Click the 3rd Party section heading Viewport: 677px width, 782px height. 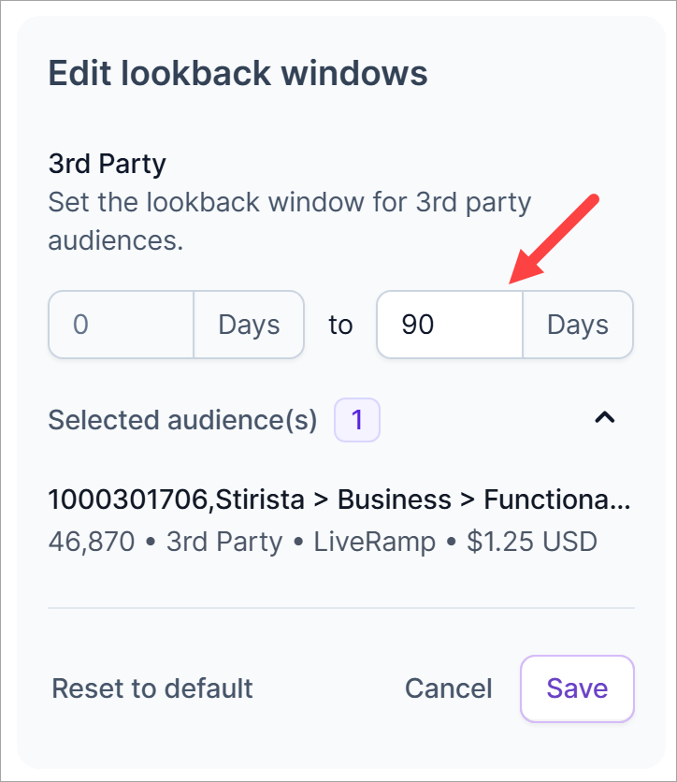107,165
